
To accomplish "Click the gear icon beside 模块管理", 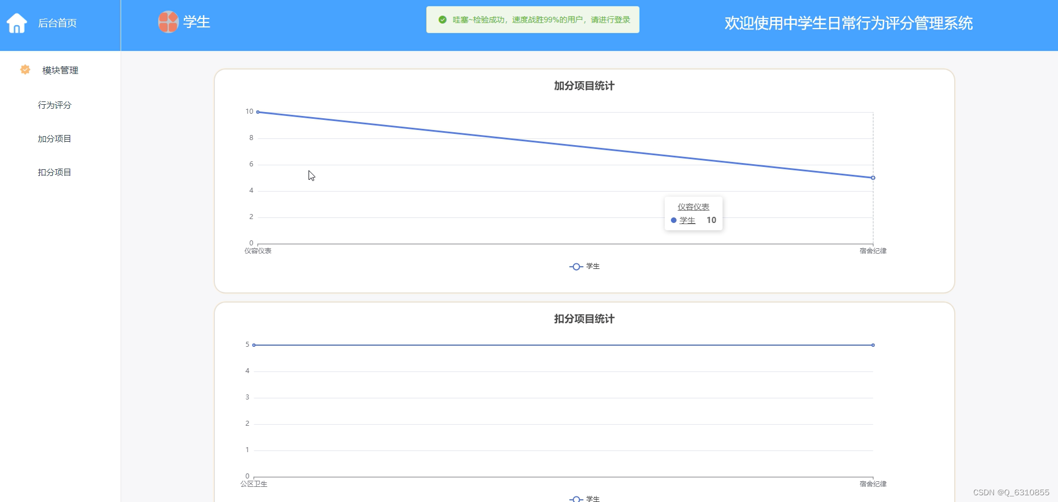I will pyautogui.click(x=25, y=69).
